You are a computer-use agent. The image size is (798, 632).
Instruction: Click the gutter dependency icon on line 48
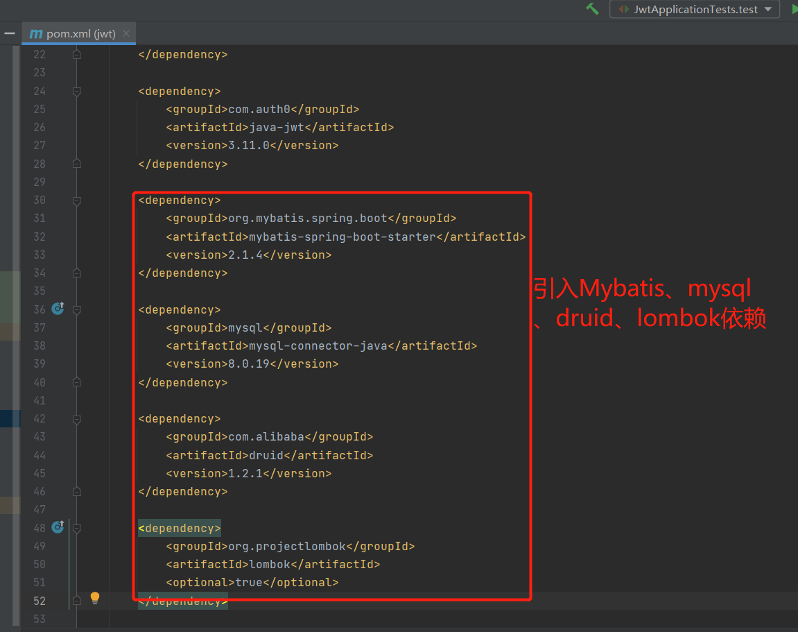[58, 527]
